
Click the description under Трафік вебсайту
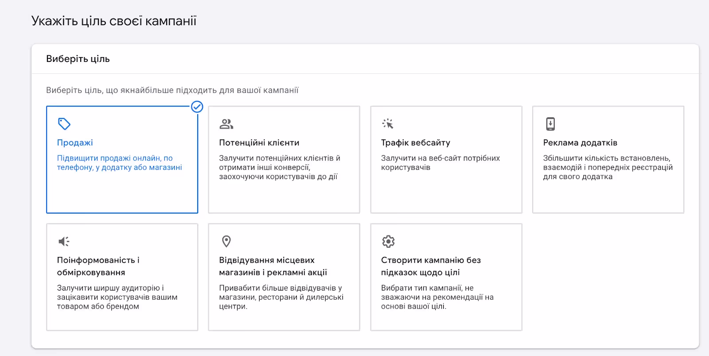tap(440, 163)
